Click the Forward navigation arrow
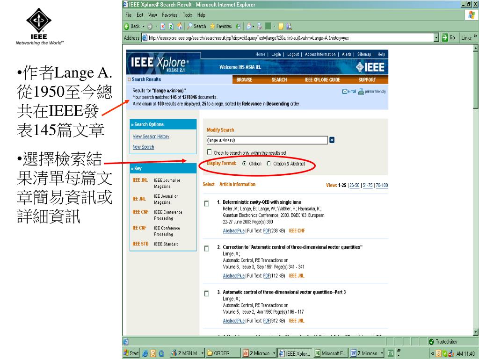The width and height of the screenshot is (479, 359). click(x=150, y=27)
